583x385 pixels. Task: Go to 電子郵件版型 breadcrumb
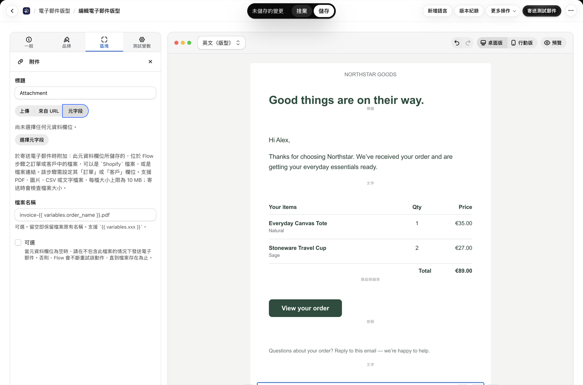tap(54, 11)
